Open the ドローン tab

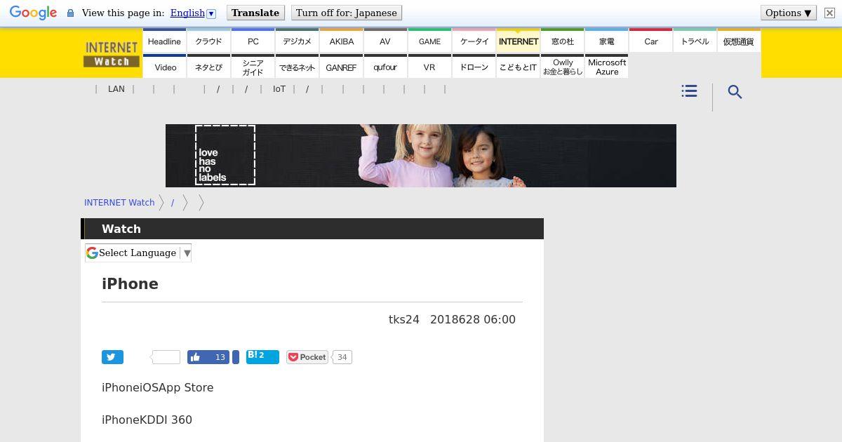pyautogui.click(x=474, y=67)
